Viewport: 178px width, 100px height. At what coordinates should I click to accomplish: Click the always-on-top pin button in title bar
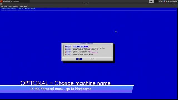[170, 4]
